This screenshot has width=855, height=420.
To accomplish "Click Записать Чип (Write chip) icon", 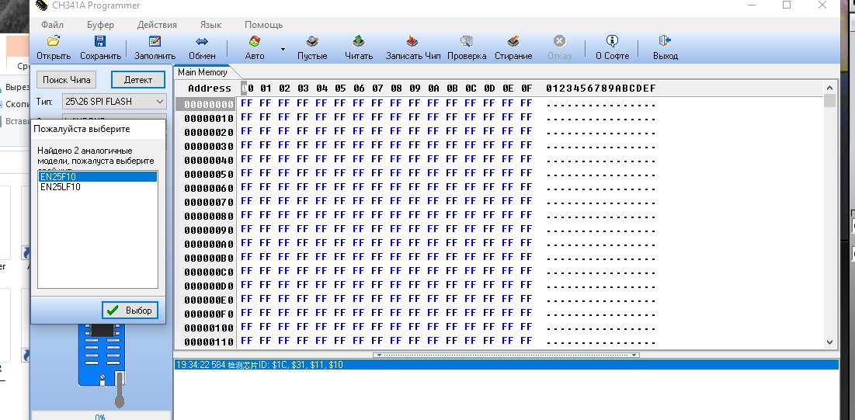I will (x=413, y=42).
